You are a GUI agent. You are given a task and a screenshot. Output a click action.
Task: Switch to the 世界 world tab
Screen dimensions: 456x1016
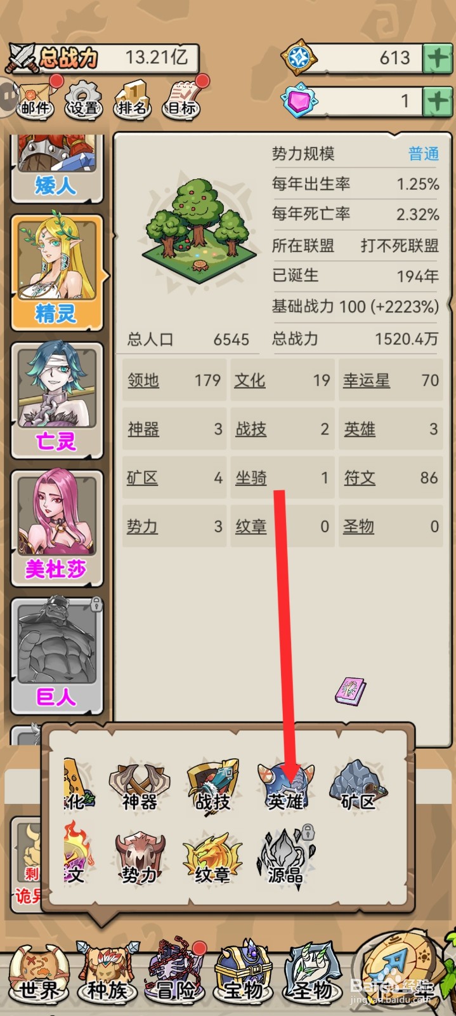pyautogui.click(x=38, y=977)
